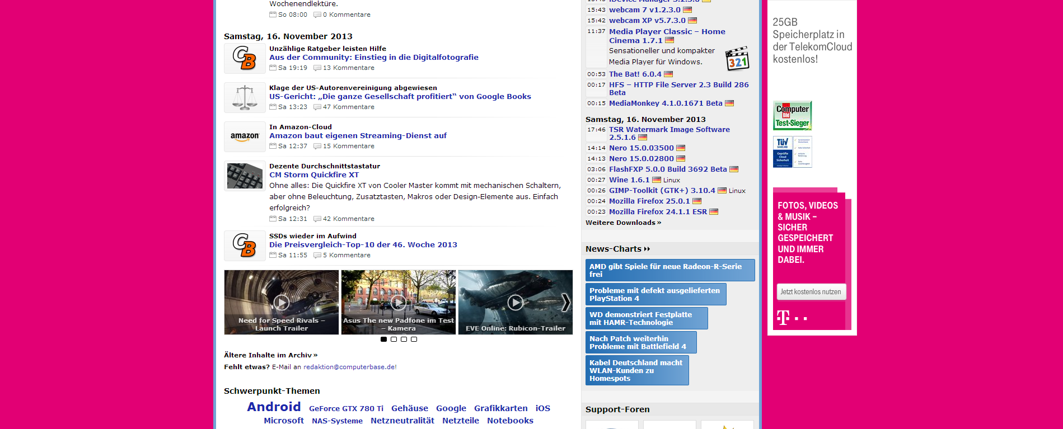Open the CB logo beside Preisvergleich-Top-10 article
Image resolution: width=1063 pixels, height=429 pixels.
point(245,246)
